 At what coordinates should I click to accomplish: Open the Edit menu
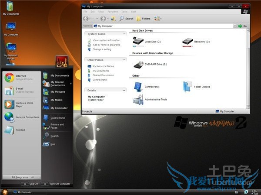(93, 12)
